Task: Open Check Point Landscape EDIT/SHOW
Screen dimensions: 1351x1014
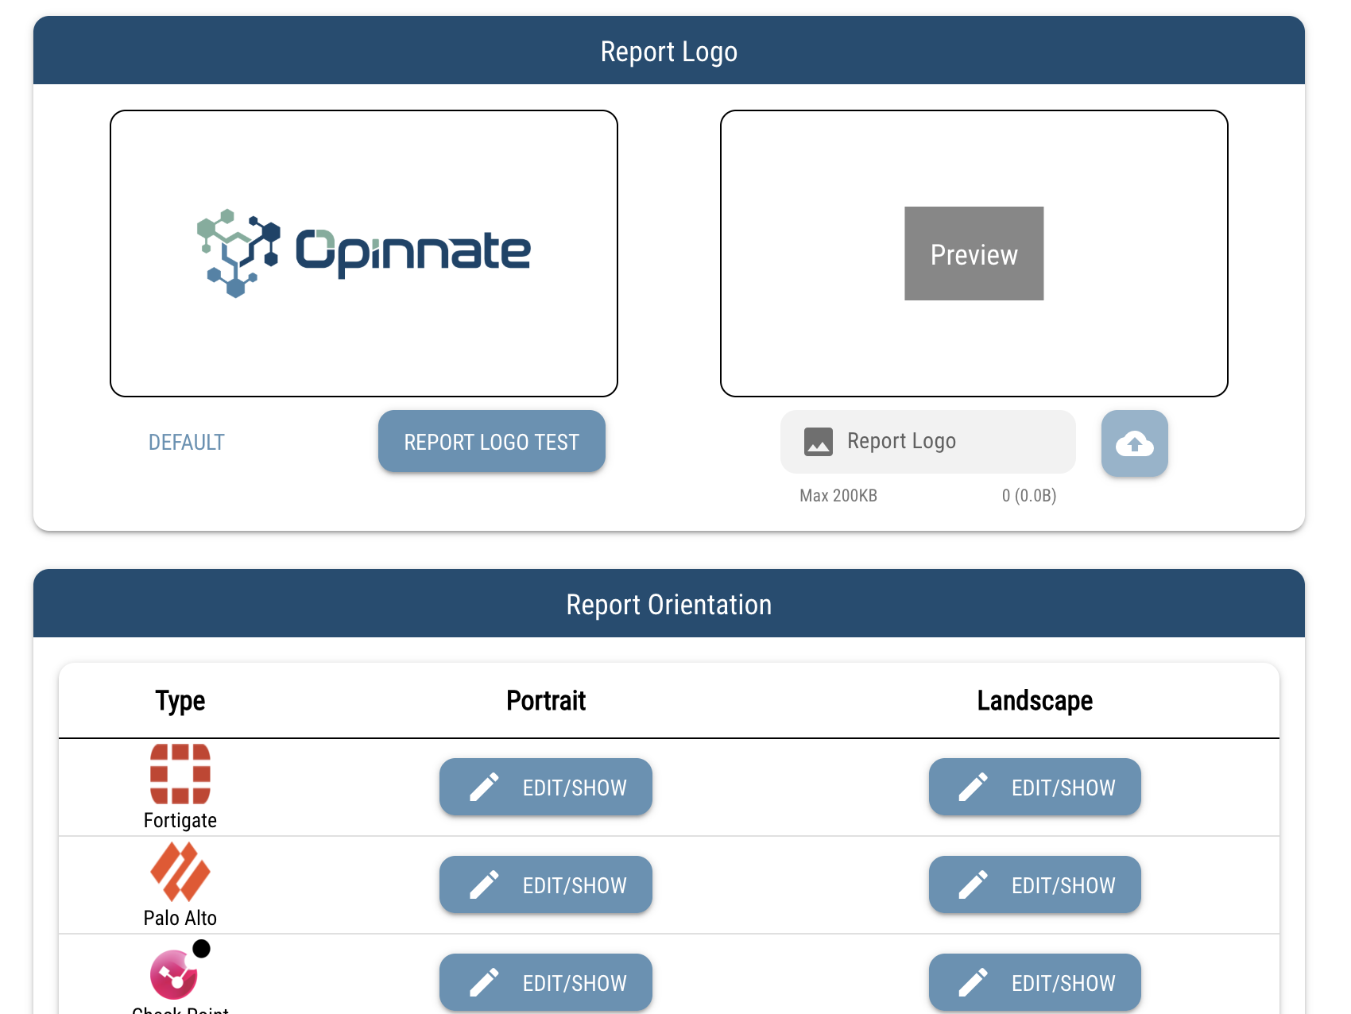Action: [1035, 982]
